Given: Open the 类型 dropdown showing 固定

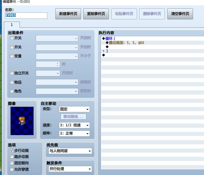Looking at the screenshot, I should click(74, 109).
